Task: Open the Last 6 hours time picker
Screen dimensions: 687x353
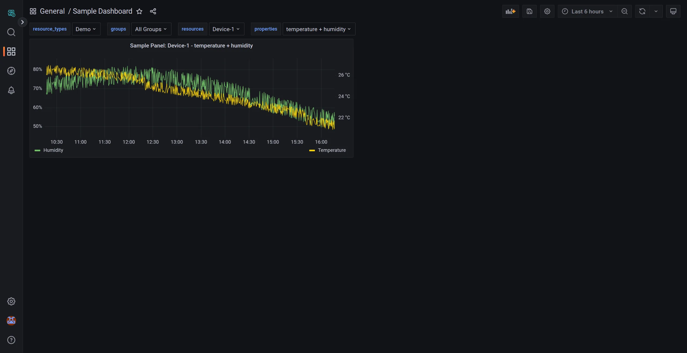Action: pos(588,11)
